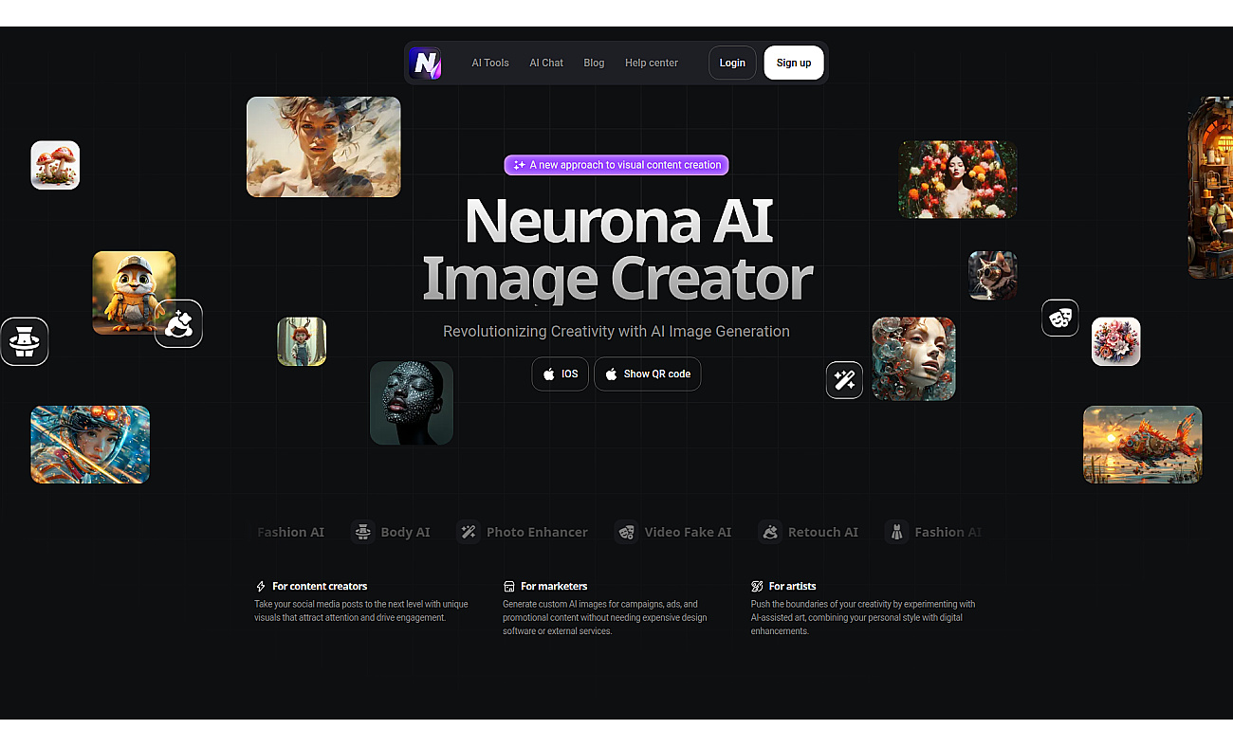Click the new approach to visual content badge
Image resolution: width=1233 pixels, height=747 pixels.
pyautogui.click(x=616, y=165)
